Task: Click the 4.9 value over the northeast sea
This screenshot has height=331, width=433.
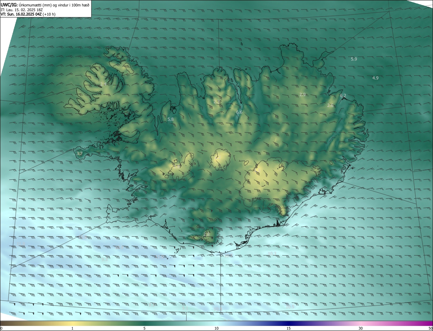Action: (x=375, y=78)
